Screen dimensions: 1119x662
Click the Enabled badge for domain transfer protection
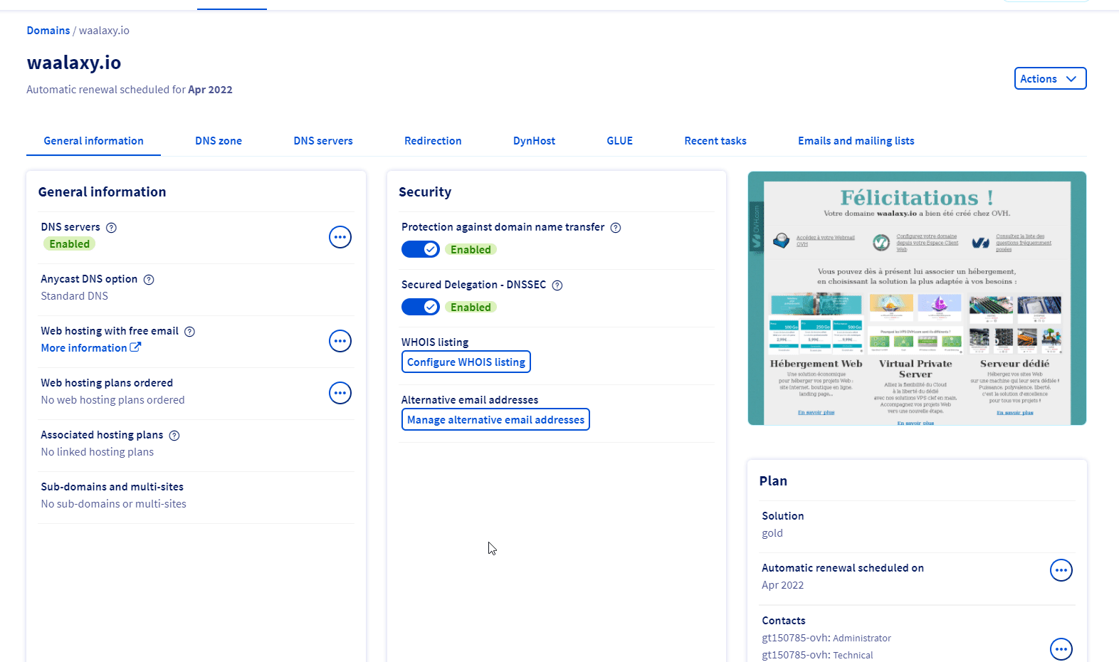(471, 250)
